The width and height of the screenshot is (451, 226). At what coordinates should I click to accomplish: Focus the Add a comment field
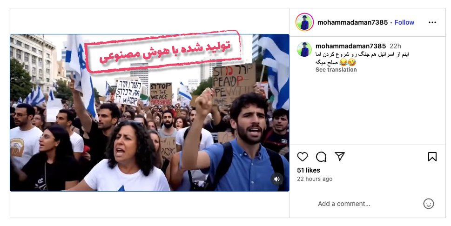click(365, 204)
